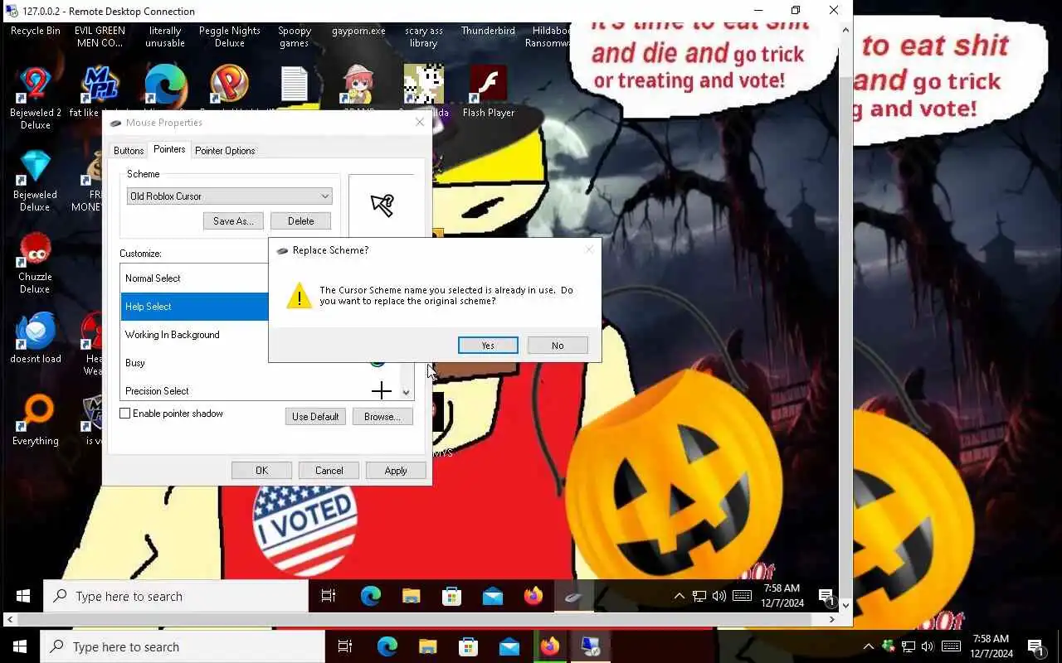The image size is (1062, 663).
Task: Open Task View in the remote session taskbar
Action: pyautogui.click(x=329, y=596)
